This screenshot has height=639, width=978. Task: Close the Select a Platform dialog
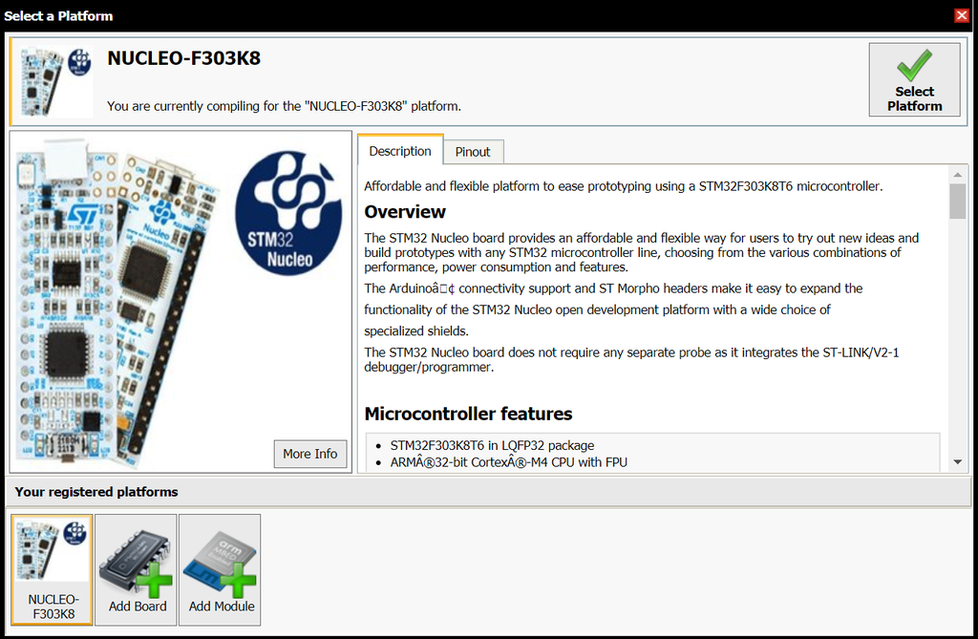coord(961,15)
